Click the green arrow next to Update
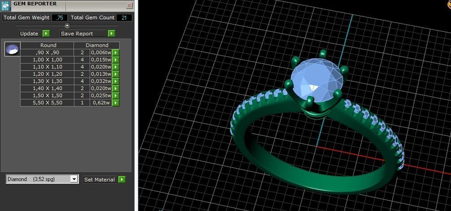The height and width of the screenshot is (211, 451). click(x=46, y=34)
